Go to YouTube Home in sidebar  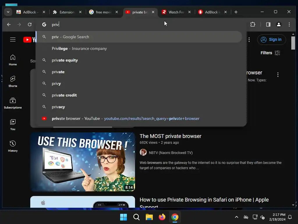[x=13, y=60]
